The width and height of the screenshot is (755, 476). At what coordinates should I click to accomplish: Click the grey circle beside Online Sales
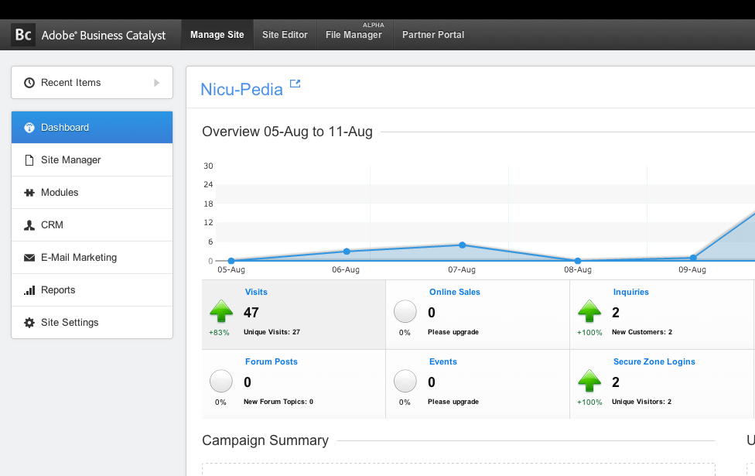pos(405,311)
